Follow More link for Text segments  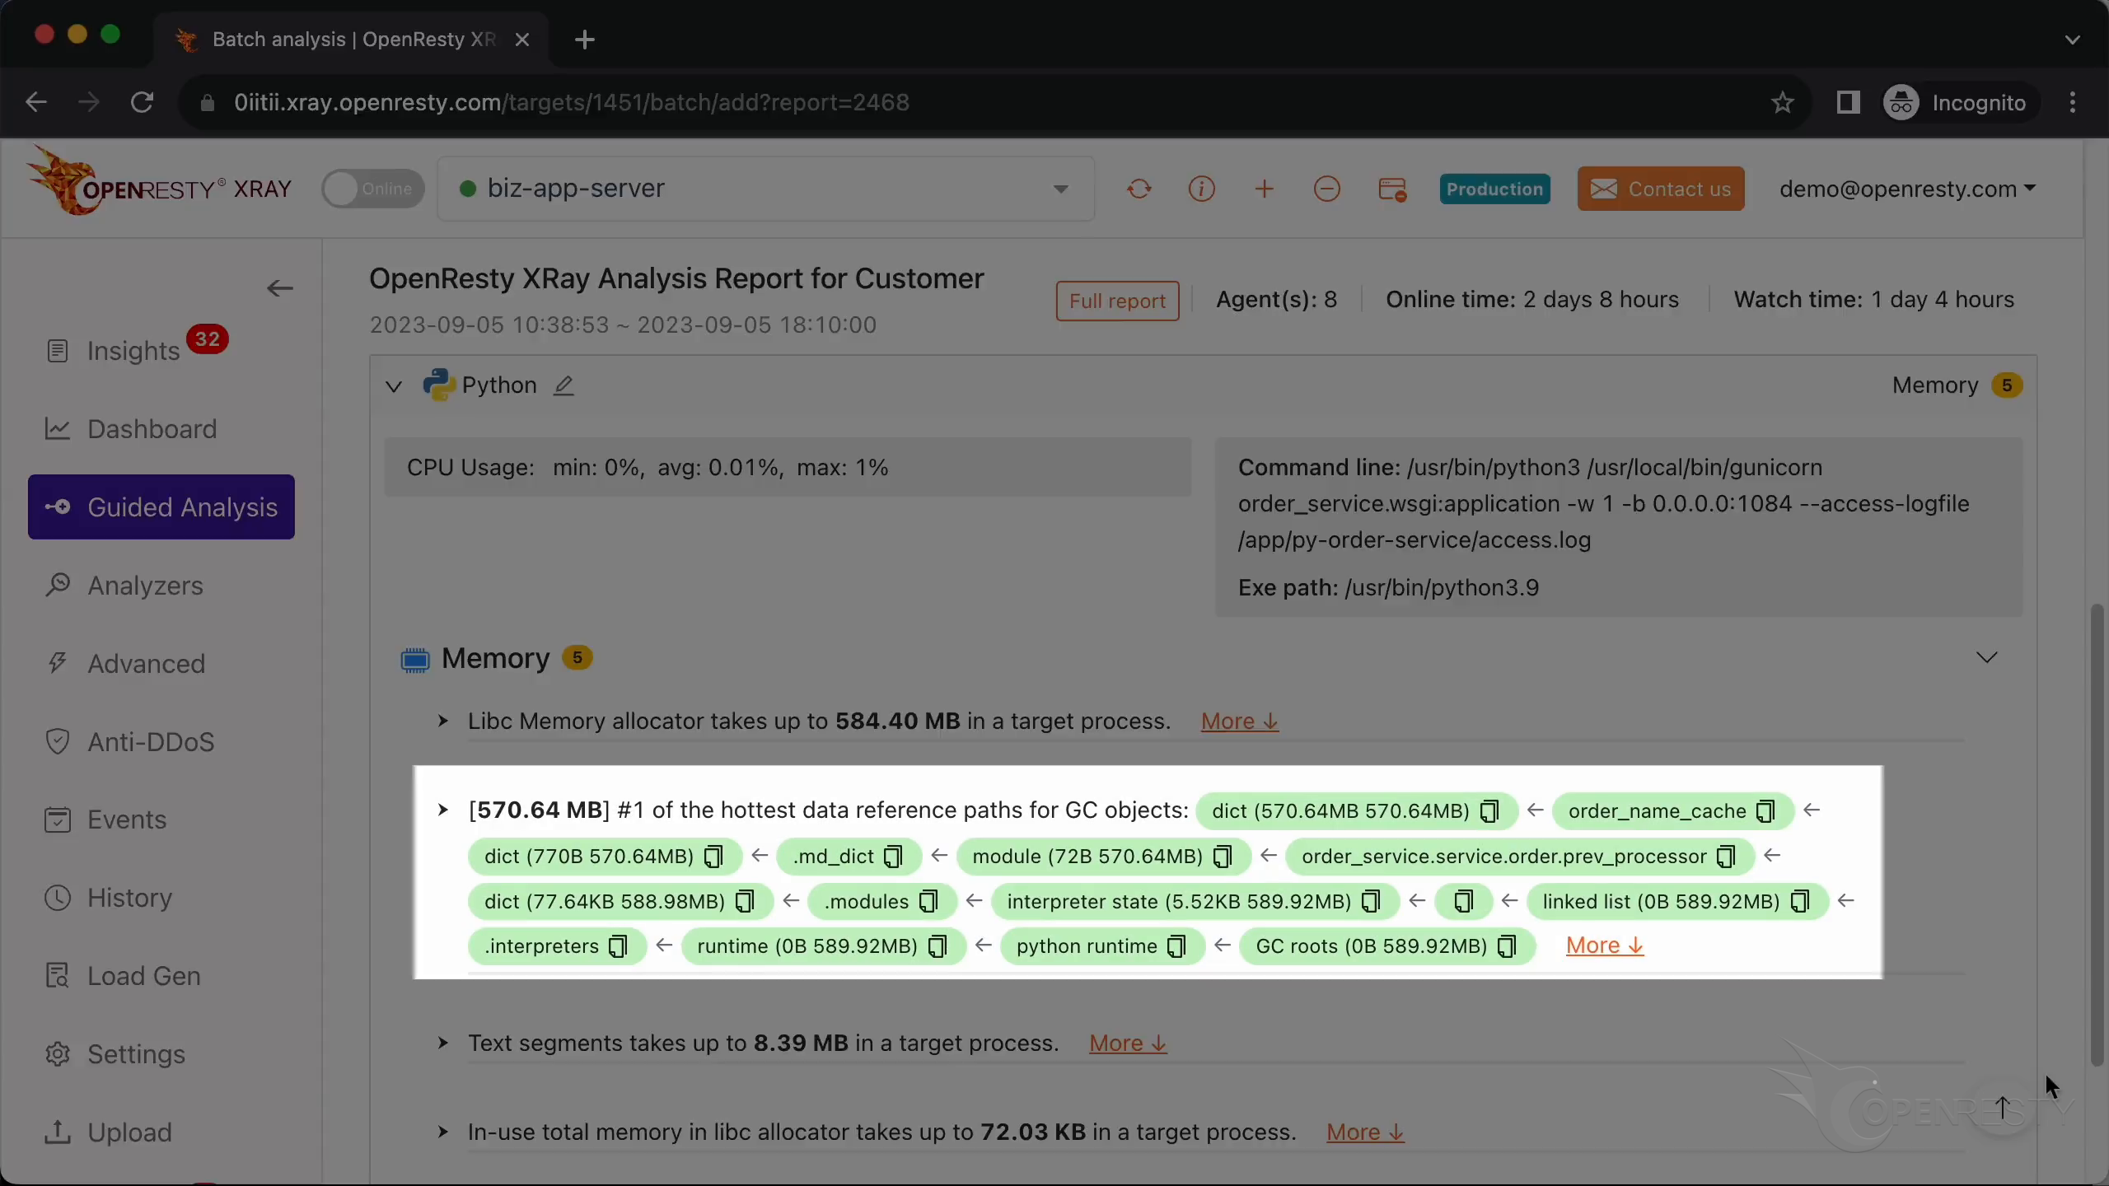1128,1044
